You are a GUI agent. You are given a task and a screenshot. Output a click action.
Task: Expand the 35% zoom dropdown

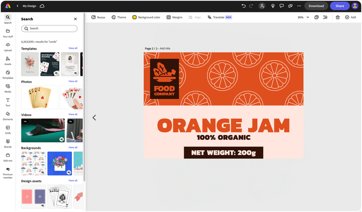pos(303,17)
